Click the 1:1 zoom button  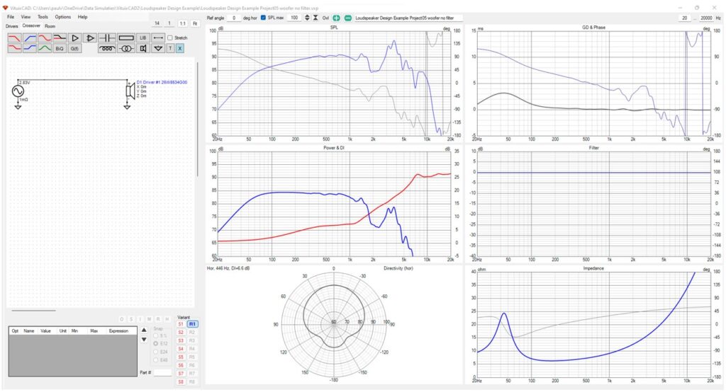(183, 23)
